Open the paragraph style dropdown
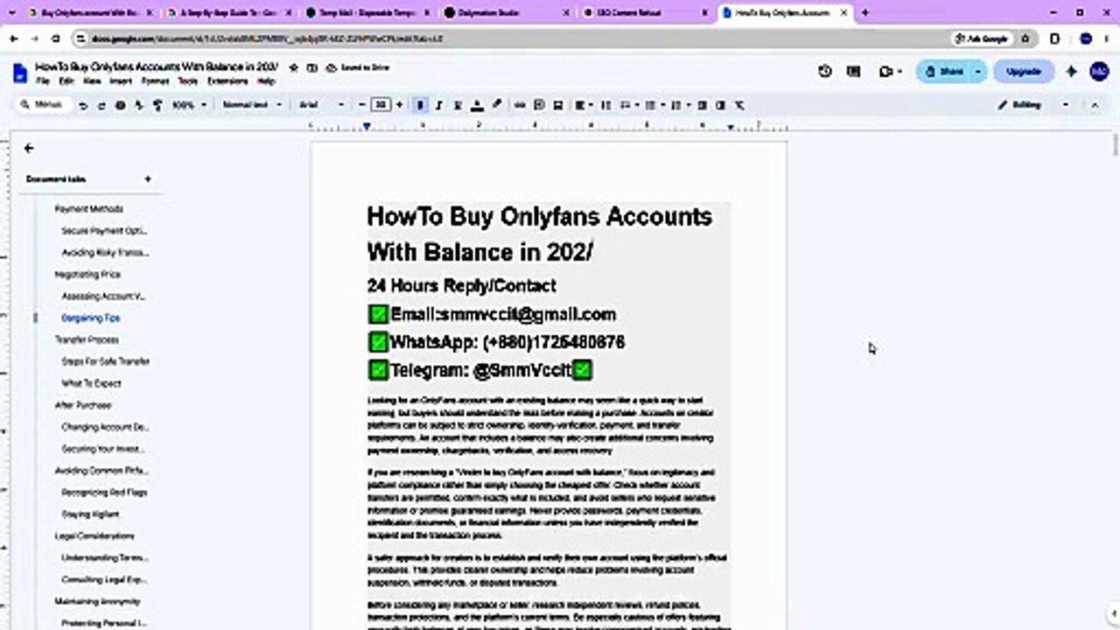The width and height of the screenshot is (1120, 630). [252, 105]
